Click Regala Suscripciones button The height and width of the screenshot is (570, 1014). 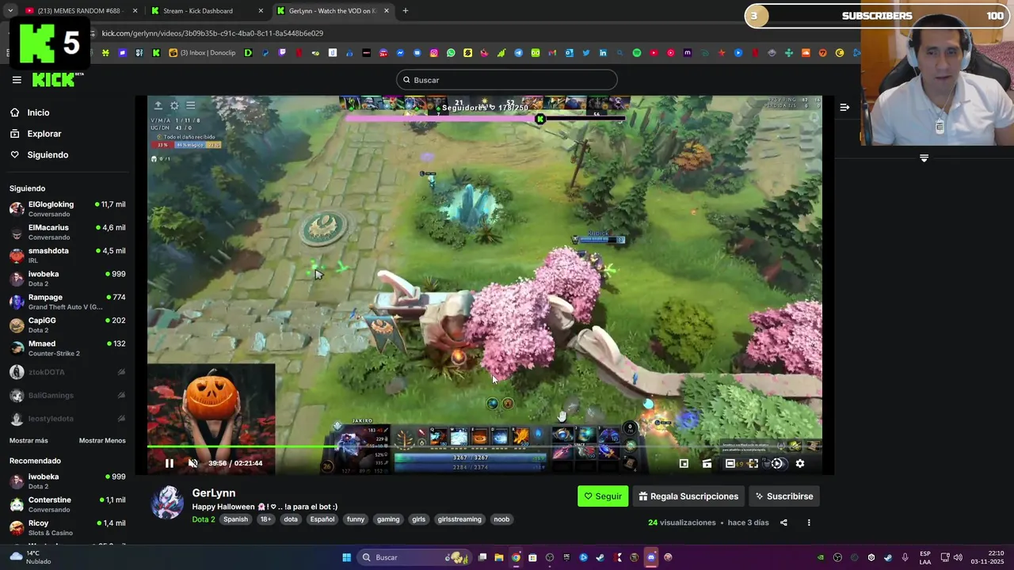point(688,496)
